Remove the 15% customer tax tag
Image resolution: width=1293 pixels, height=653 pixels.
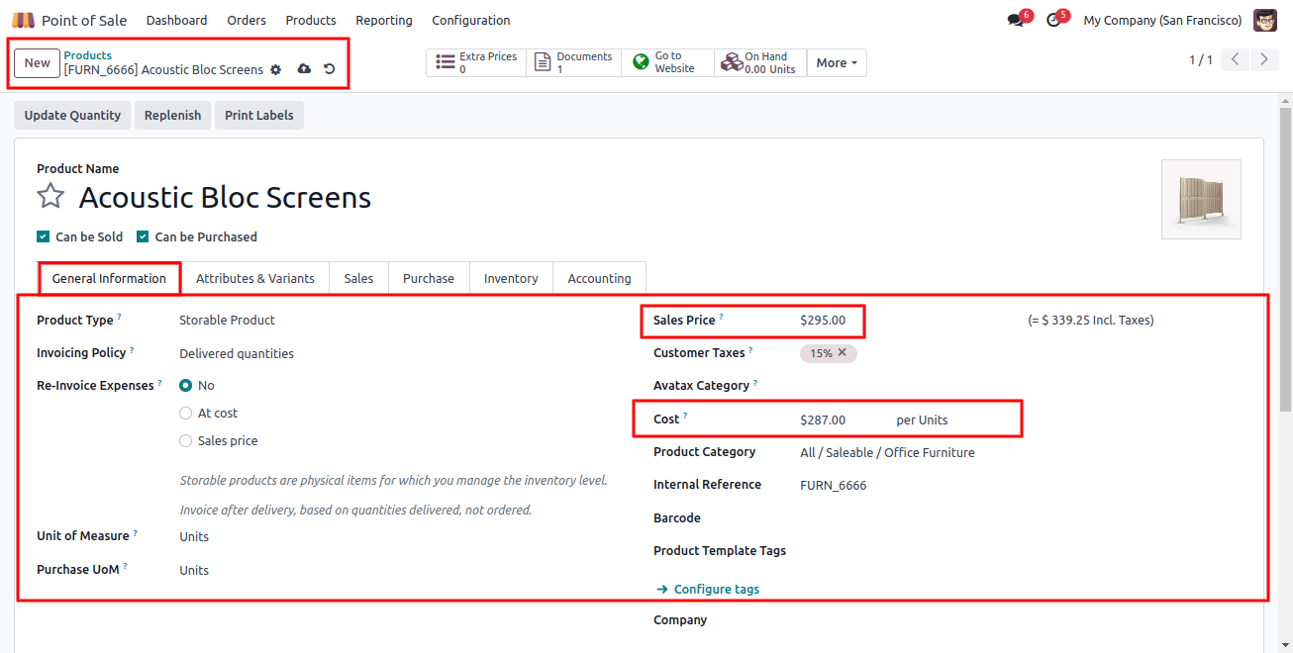pos(843,352)
